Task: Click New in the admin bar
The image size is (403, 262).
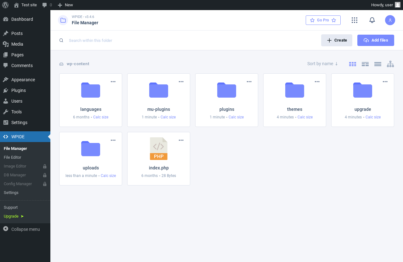Action: (65, 5)
